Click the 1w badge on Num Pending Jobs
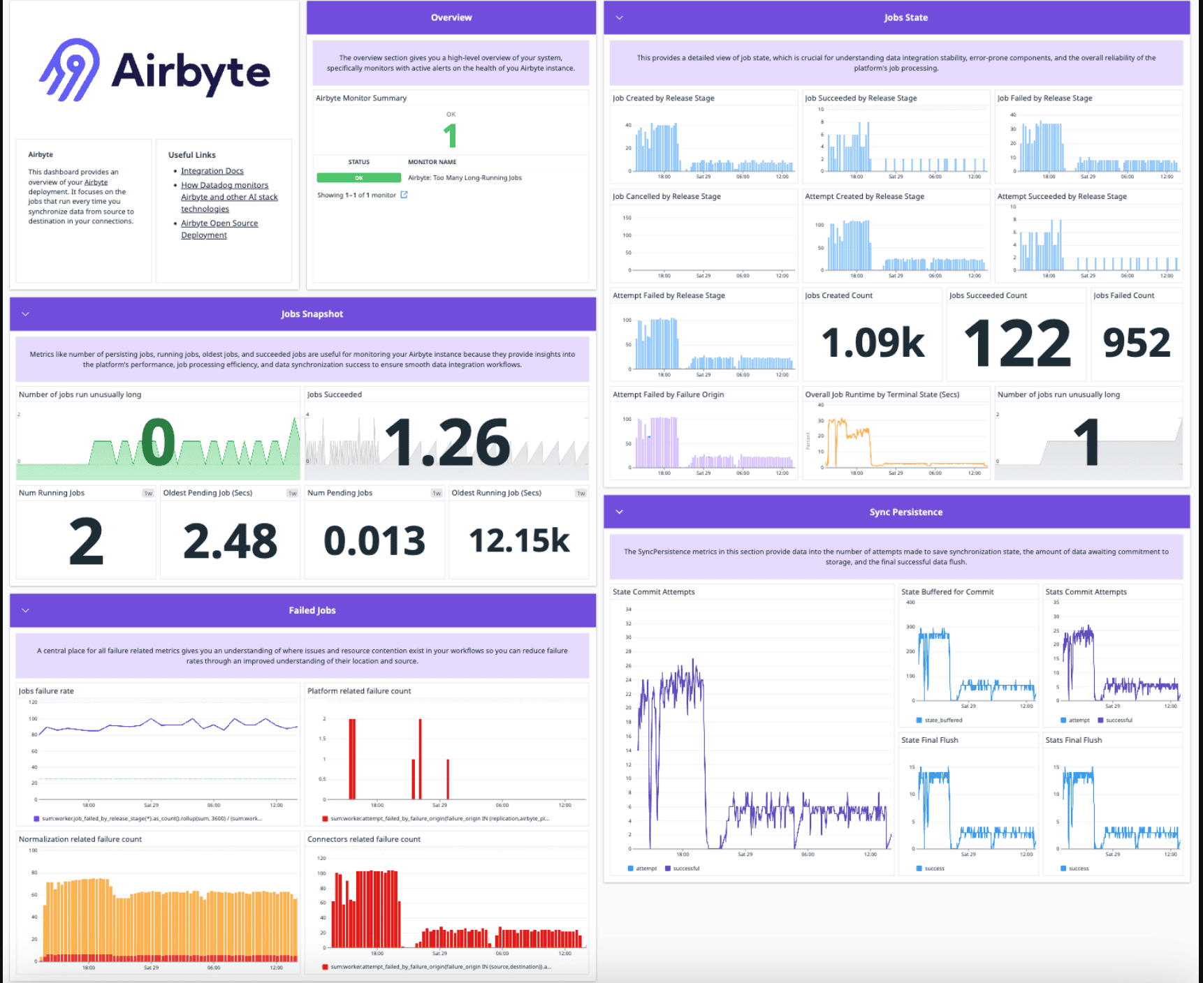 pyautogui.click(x=437, y=494)
